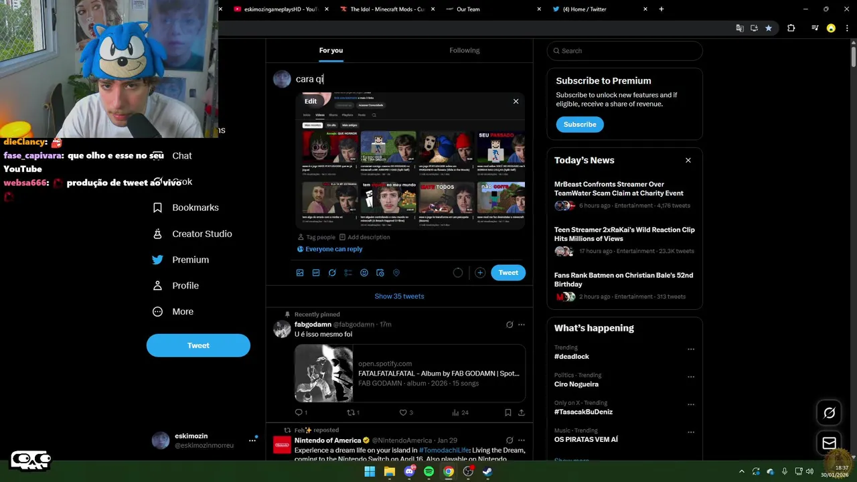Open the Chrome three-dot menu
The image size is (857, 482).
point(847,28)
